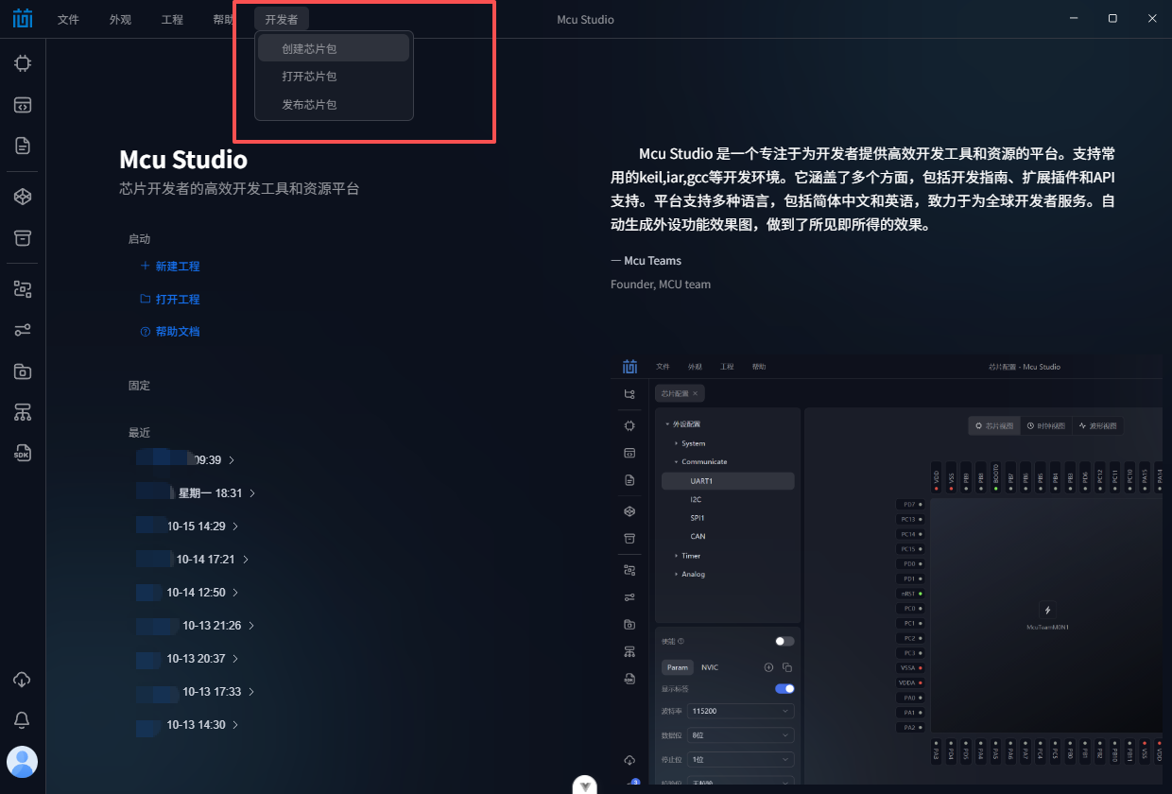Open the 文件 menu
Image resolution: width=1172 pixels, height=794 pixels.
click(68, 20)
